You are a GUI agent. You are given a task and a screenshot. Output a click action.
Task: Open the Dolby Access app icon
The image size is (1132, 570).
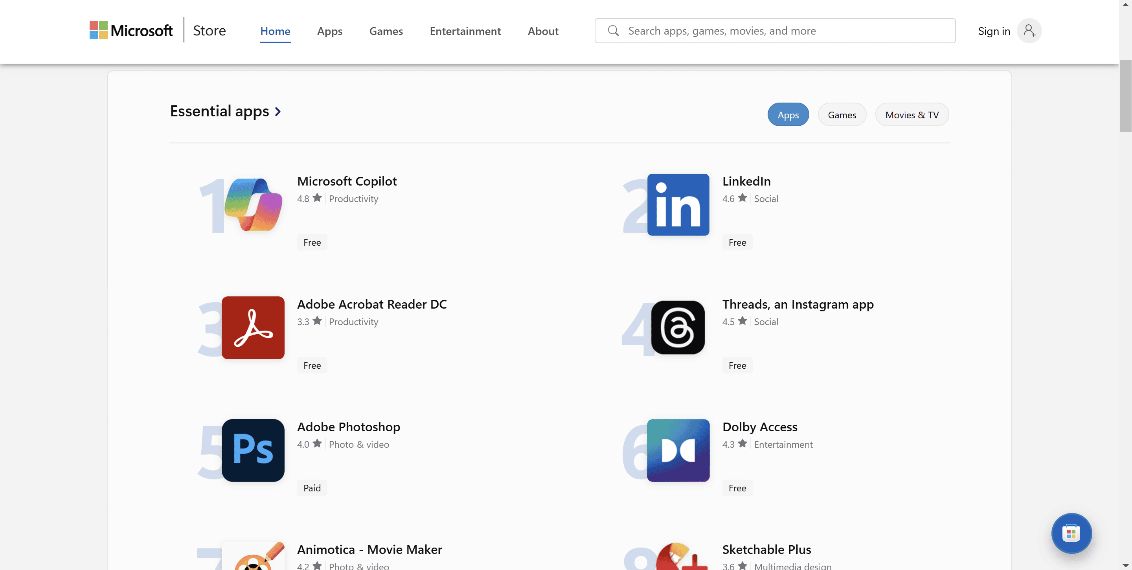pos(678,450)
